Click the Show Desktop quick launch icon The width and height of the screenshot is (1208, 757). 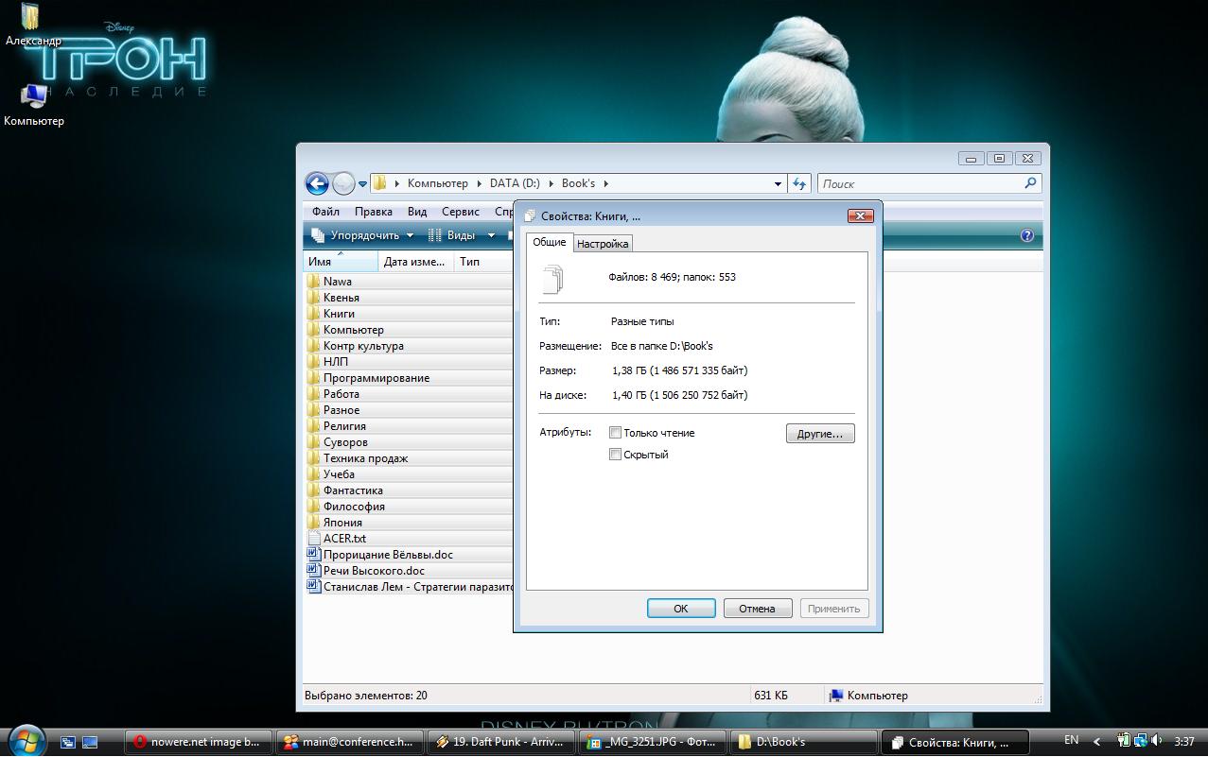click(68, 743)
